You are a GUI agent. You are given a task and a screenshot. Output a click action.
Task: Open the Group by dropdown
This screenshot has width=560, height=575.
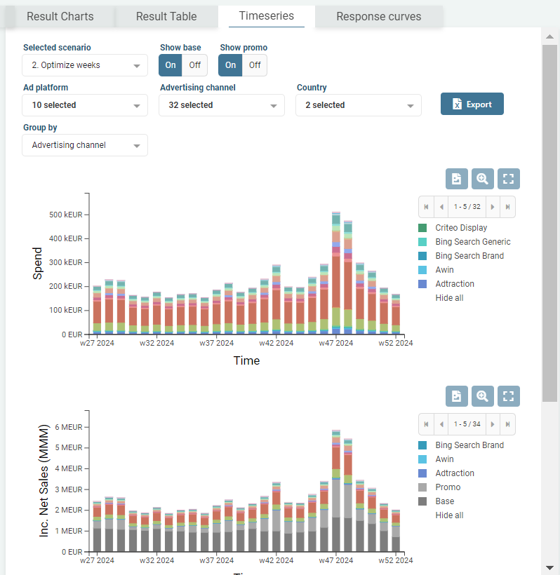pos(85,145)
